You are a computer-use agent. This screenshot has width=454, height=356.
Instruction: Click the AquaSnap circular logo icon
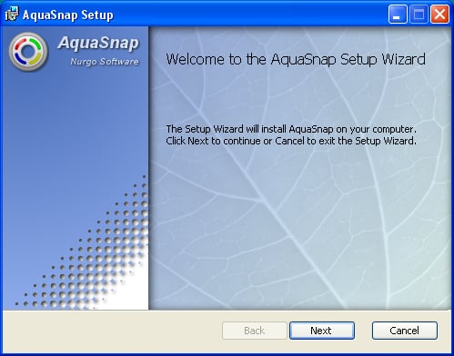tap(28, 52)
